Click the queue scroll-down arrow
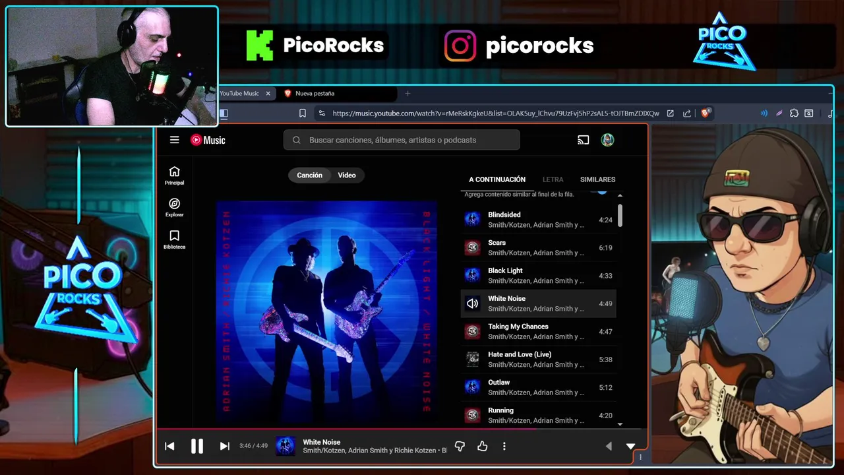Screen dimensions: 844x475 click(x=620, y=424)
